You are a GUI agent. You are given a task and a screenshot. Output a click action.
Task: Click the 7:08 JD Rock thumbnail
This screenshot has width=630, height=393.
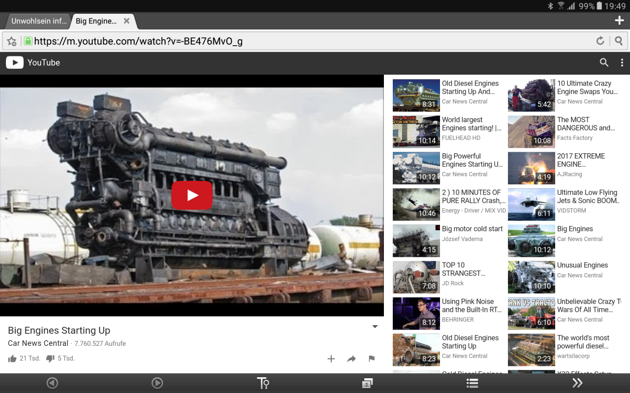tap(416, 277)
